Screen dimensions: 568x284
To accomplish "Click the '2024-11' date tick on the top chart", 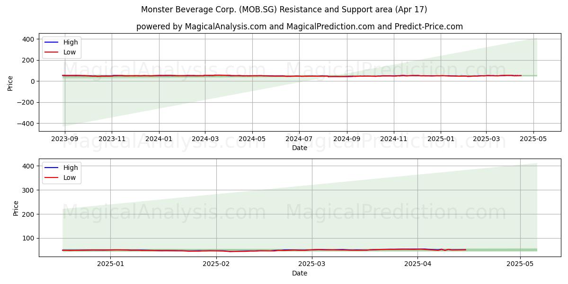I will 393,139.
